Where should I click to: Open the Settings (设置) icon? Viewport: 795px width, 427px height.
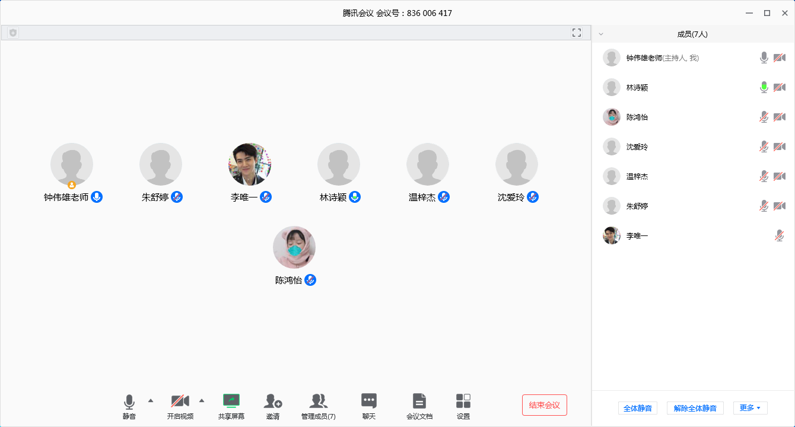click(463, 401)
